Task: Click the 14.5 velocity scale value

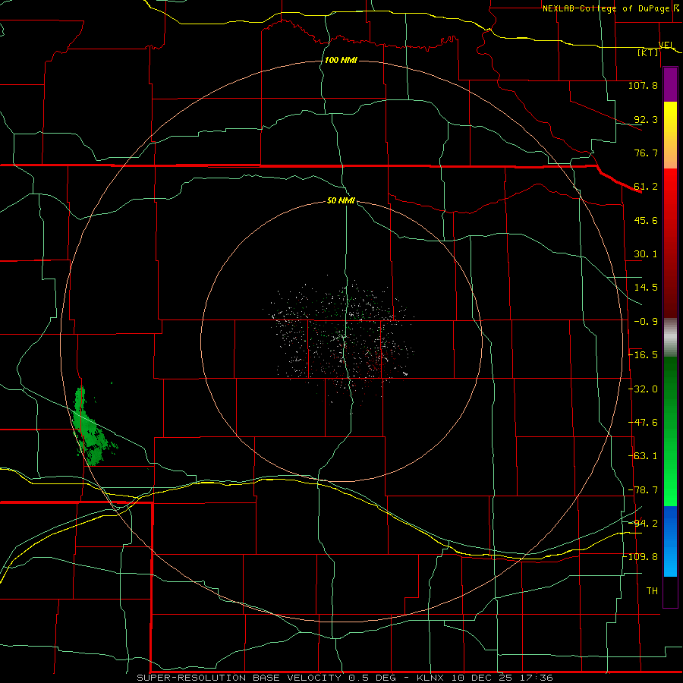Action: [x=646, y=288]
